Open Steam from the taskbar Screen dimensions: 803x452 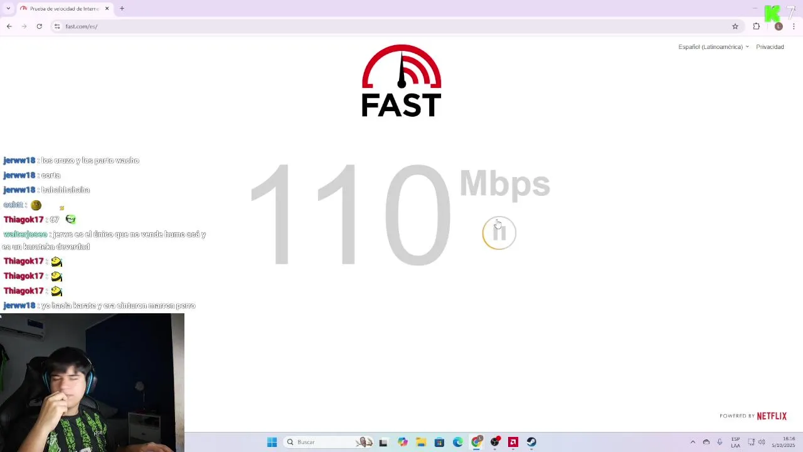tap(531, 442)
